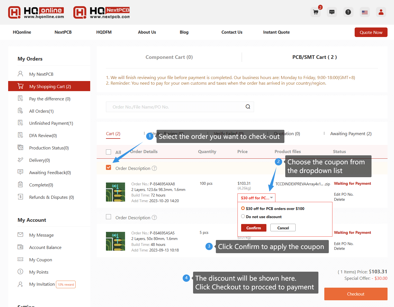Select the Do not use discount option
The width and height of the screenshot is (394, 307).
243,216
